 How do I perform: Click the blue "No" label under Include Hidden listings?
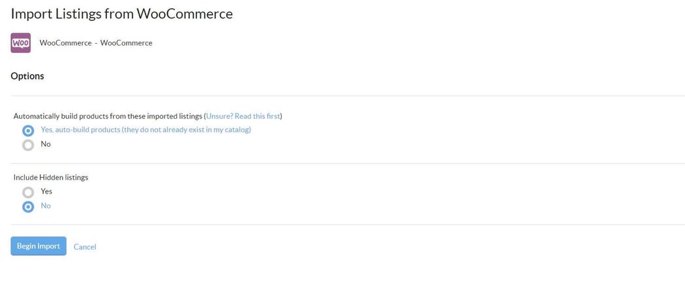pos(46,206)
